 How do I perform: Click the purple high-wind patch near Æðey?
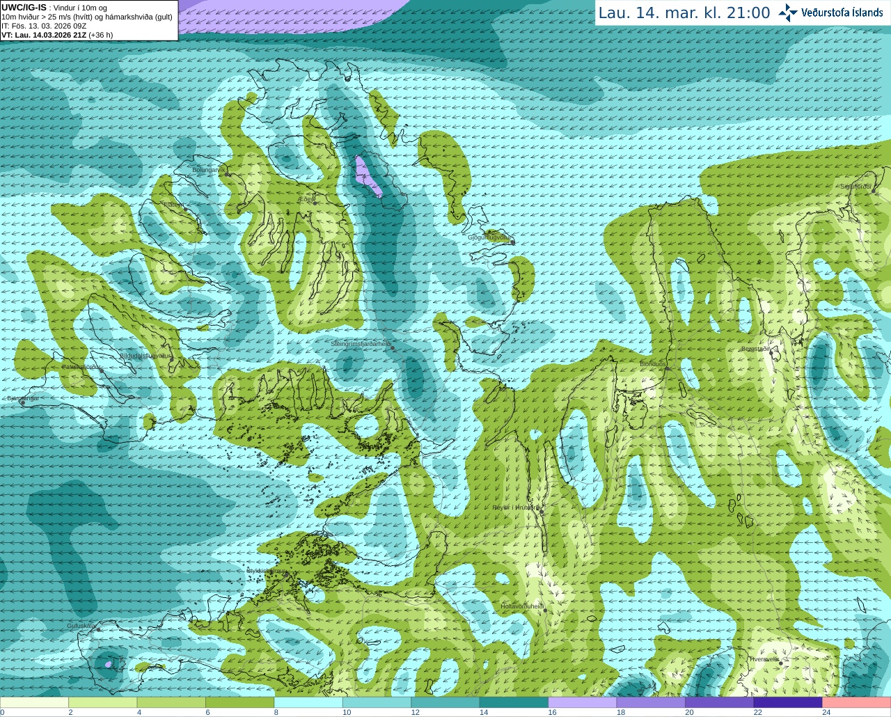pyautogui.click(x=367, y=176)
